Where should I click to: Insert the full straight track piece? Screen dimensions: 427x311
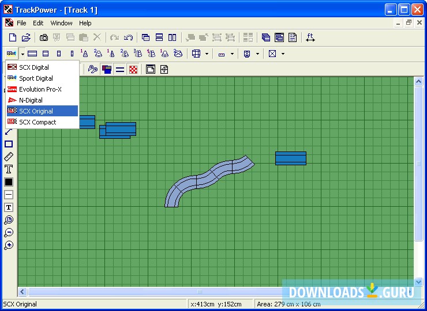coord(32,54)
